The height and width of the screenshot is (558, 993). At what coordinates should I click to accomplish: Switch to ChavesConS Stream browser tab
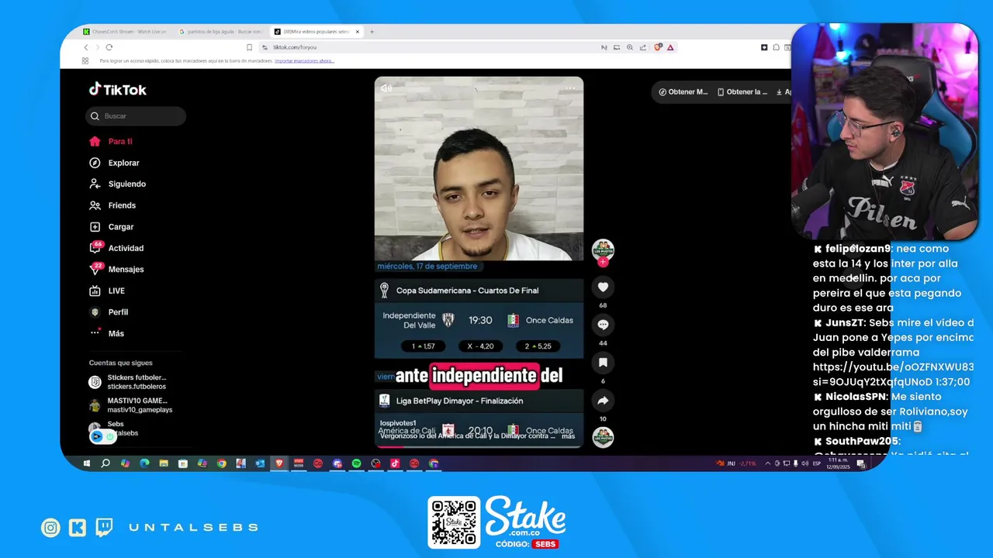click(125, 32)
